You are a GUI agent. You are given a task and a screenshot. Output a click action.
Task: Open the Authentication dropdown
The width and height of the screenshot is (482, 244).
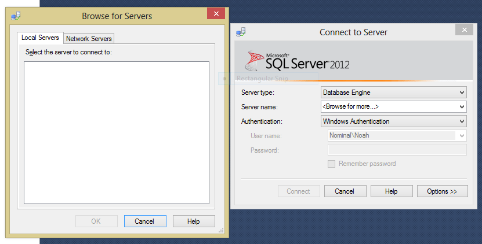pos(393,121)
